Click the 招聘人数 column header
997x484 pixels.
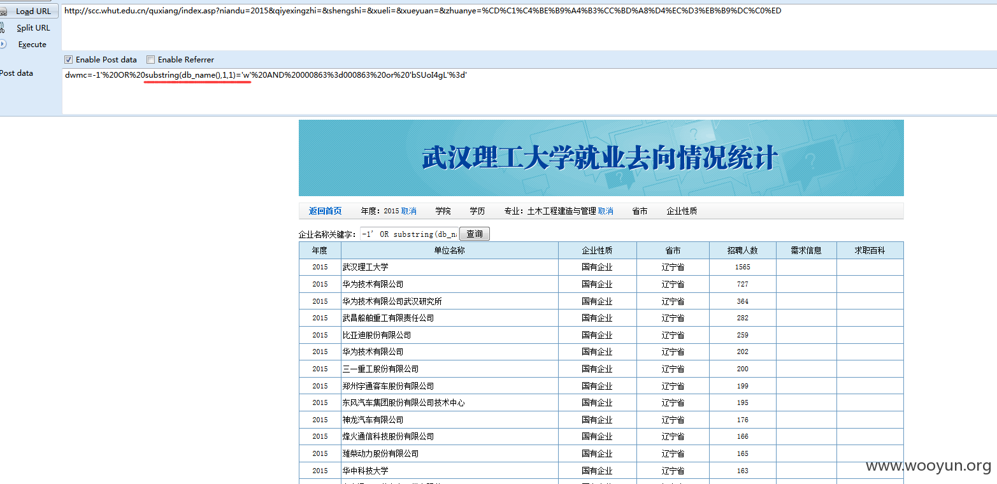pyautogui.click(x=743, y=250)
